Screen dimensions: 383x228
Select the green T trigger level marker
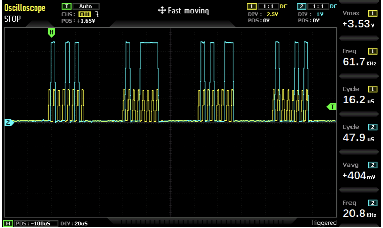coord(332,107)
